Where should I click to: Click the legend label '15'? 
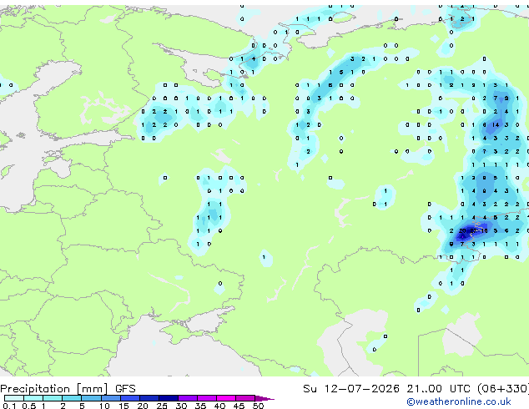tap(123, 406)
